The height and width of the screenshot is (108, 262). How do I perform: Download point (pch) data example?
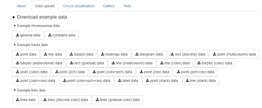(70, 72)
